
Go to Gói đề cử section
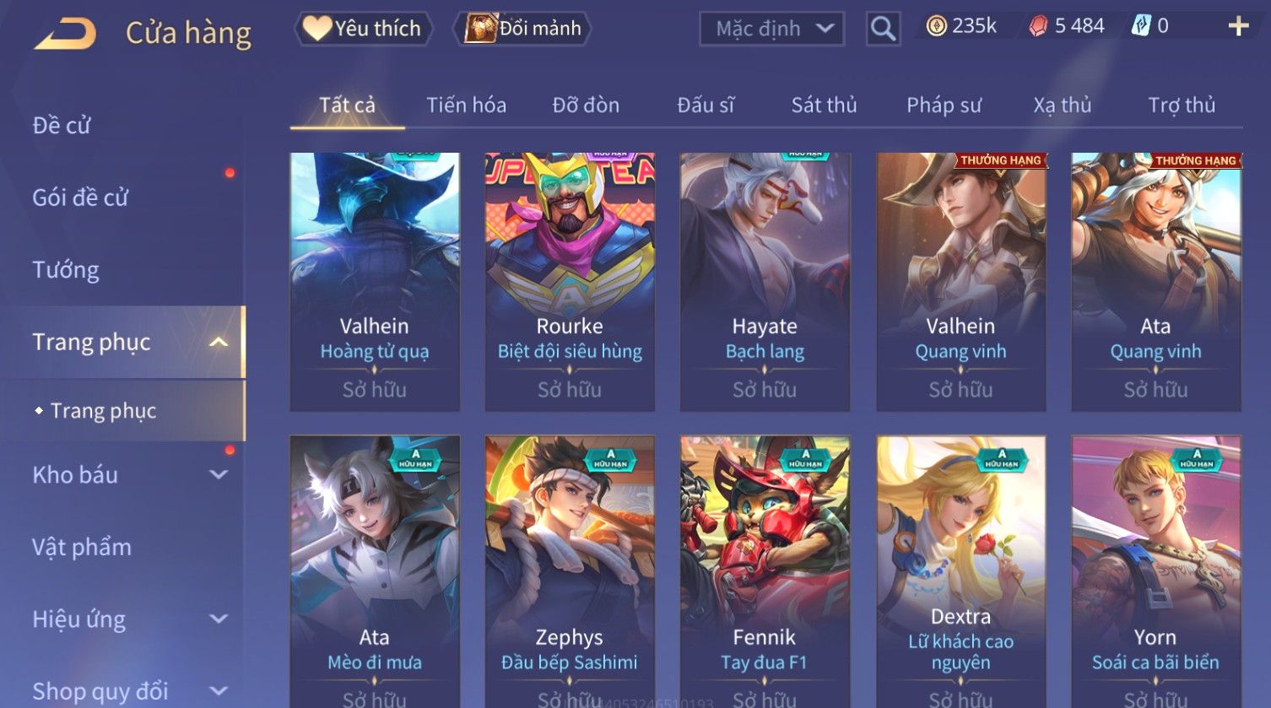80,197
